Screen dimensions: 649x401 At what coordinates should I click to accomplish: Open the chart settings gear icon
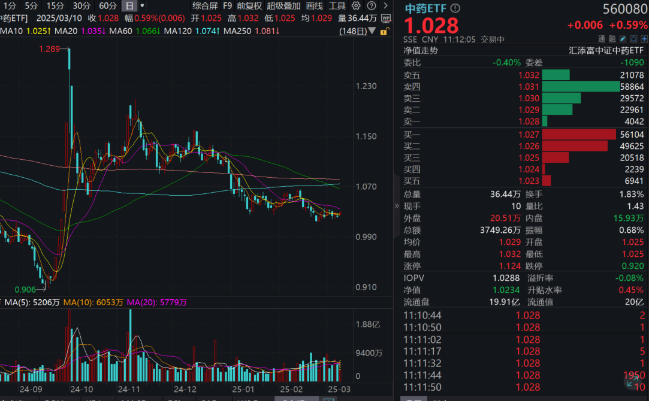point(357,5)
